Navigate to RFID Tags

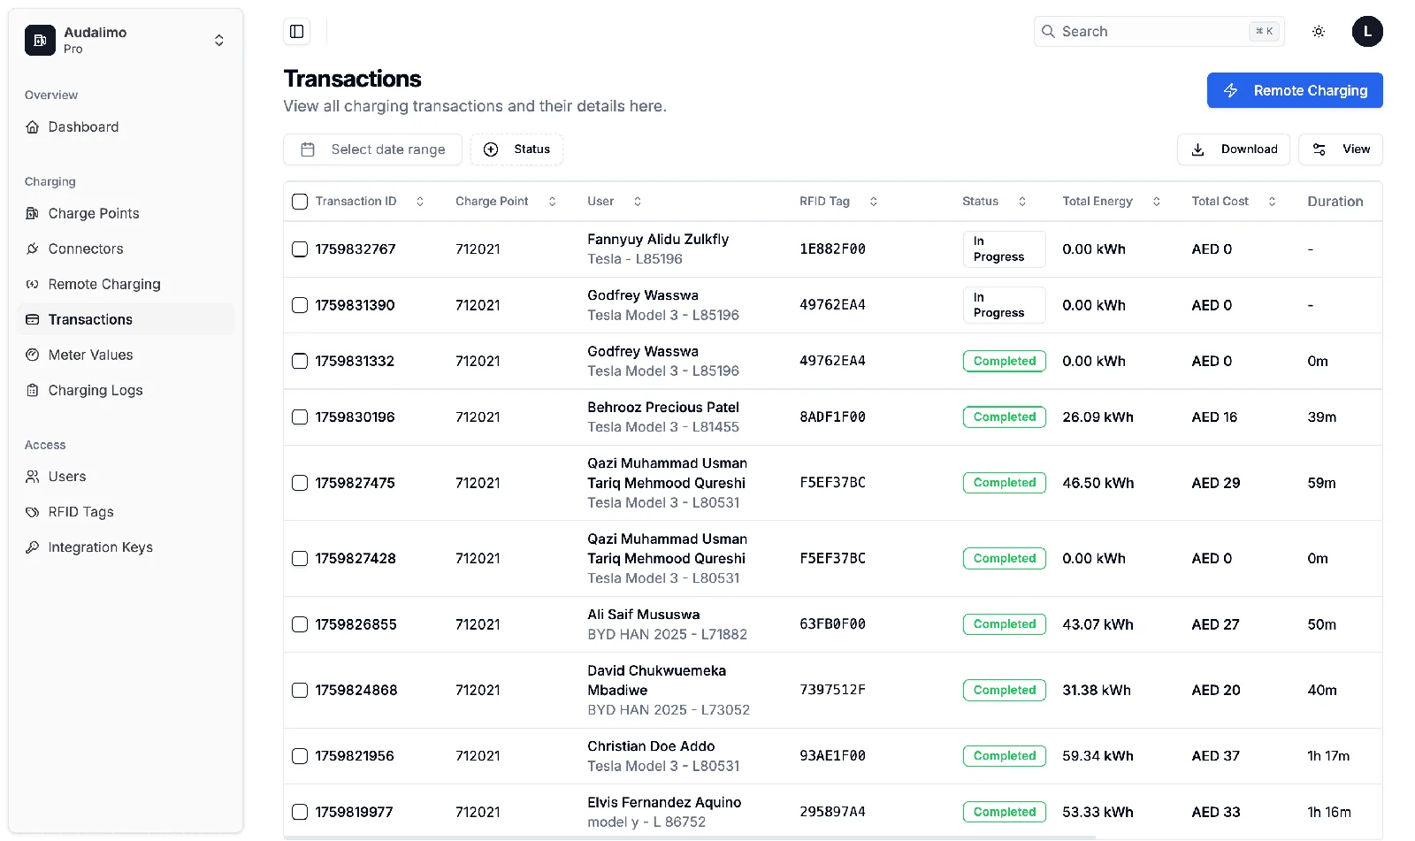pos(126,513)
